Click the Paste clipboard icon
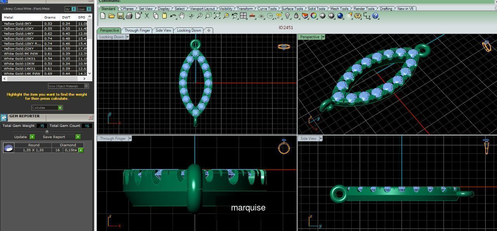Viewport: 497px width, 231px height. [x=164, y=16]
